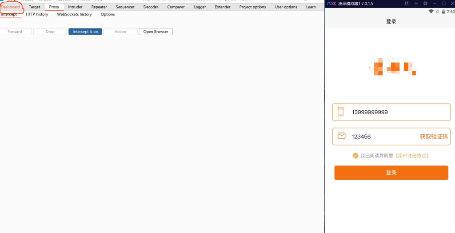Select the Intercept sub-tab
Image resolution: width=455 pixels, height=233 pixels.
pos(9,14)
